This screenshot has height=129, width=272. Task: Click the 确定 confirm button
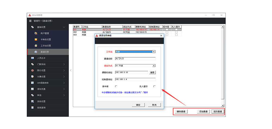pyautogui.click(x=138, y=105)
